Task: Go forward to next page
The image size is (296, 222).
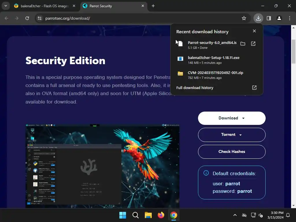Action: (x=17, y=18)
